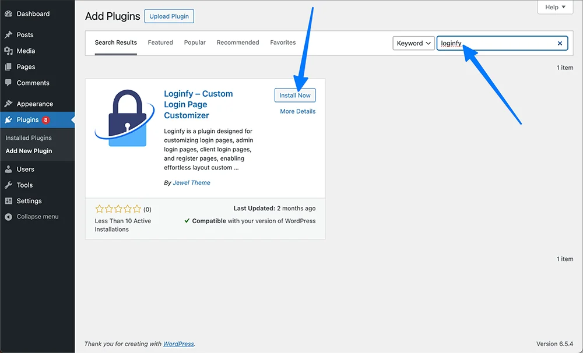583x353 pixels.
Task: Click the Pages icon in sidebar
Action: [8, 67]
